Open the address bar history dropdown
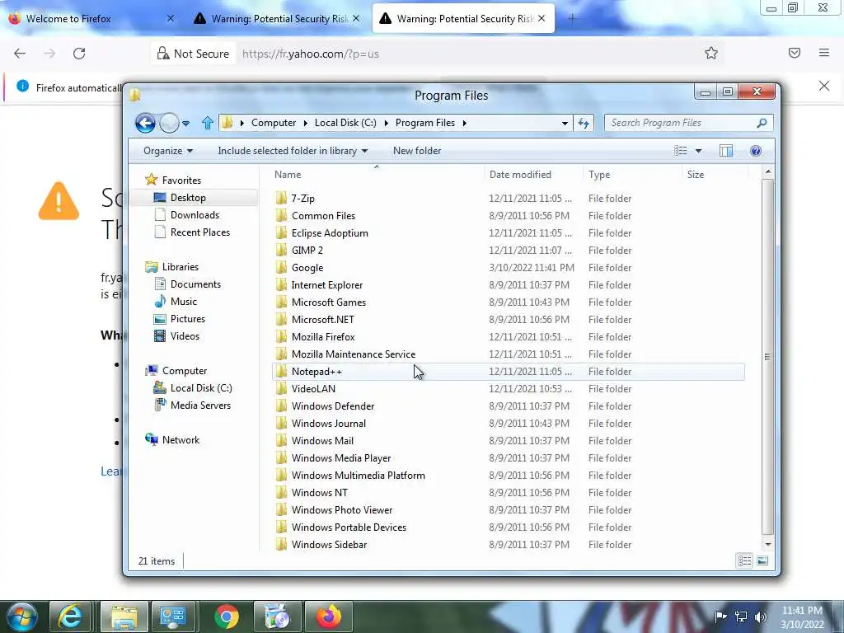This screenshot has height=633, width=844. tap(565, 124)
